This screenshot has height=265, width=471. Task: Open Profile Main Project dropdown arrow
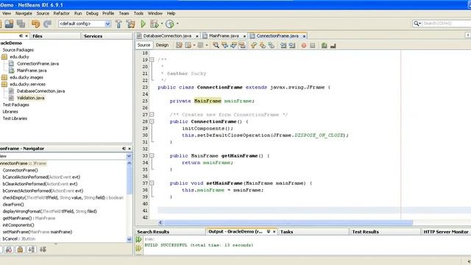point(177,24)
